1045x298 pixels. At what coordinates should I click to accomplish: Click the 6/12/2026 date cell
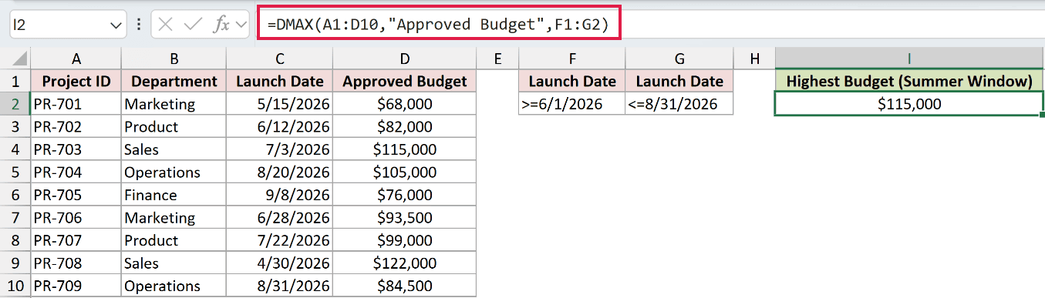tap(280, 126)
